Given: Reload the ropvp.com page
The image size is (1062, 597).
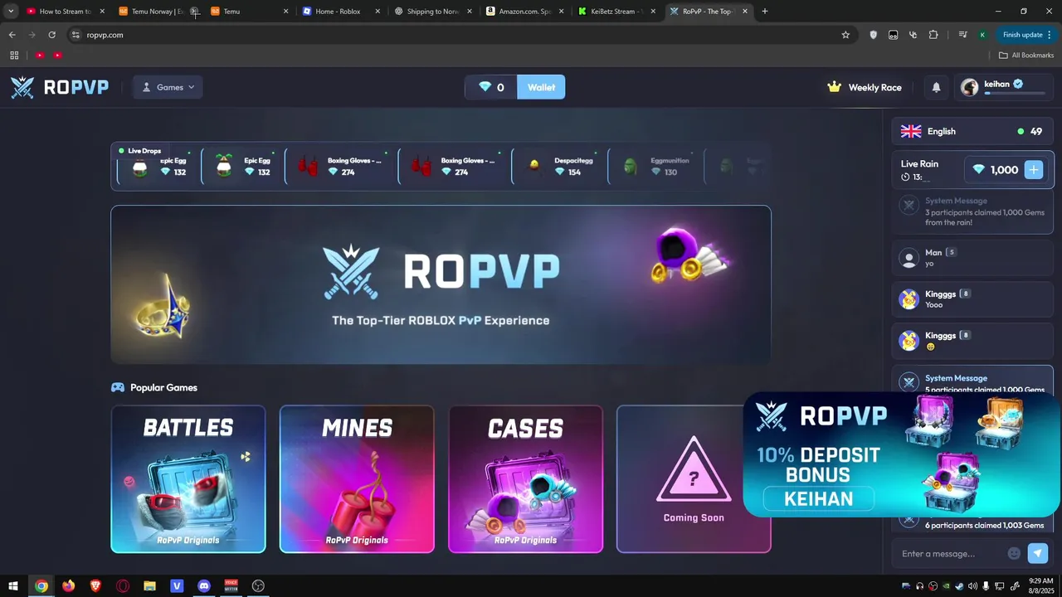Looking at the screenshot, I should [51, 35].
